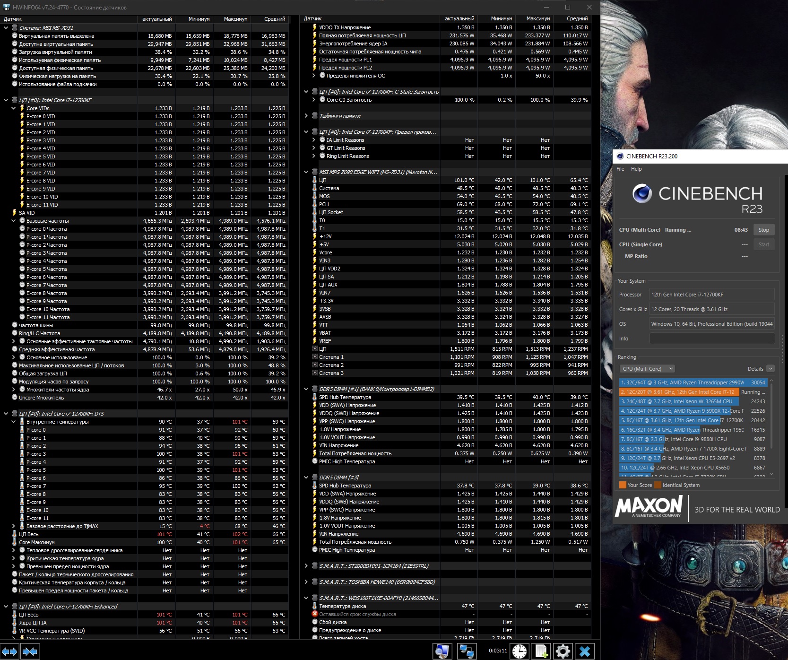The image size is (788, 660).
Task: Expand the Основное использование node
Action: pyautogui.click(x=14, y=357)
